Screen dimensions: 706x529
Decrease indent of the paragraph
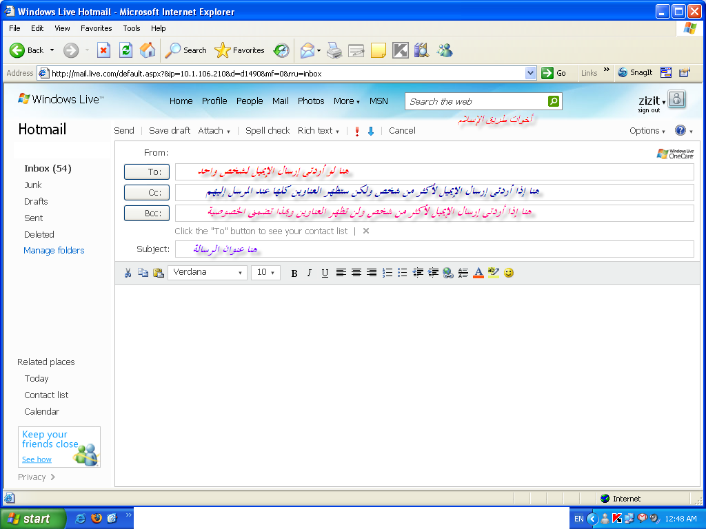point(418,273)
